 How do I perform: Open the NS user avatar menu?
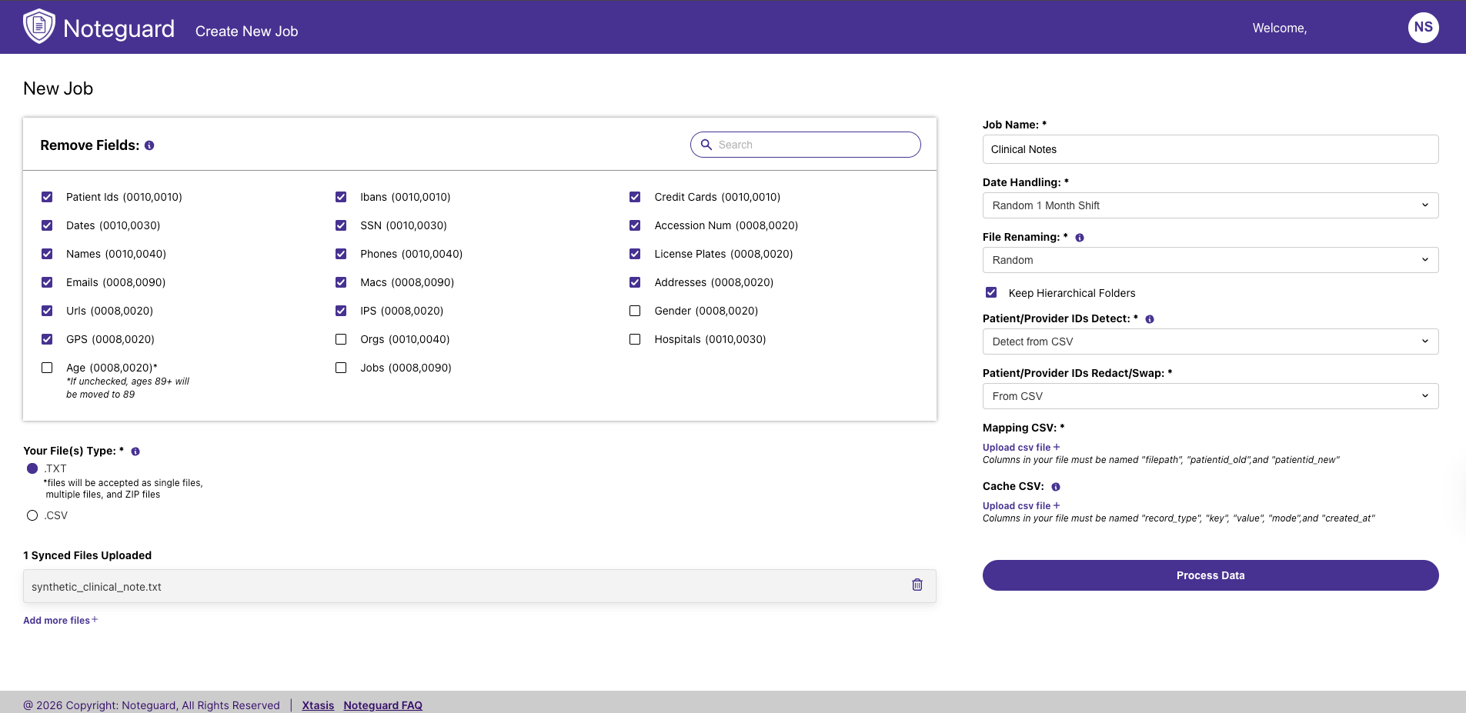pyautogui.click(x=1423, y=28)
